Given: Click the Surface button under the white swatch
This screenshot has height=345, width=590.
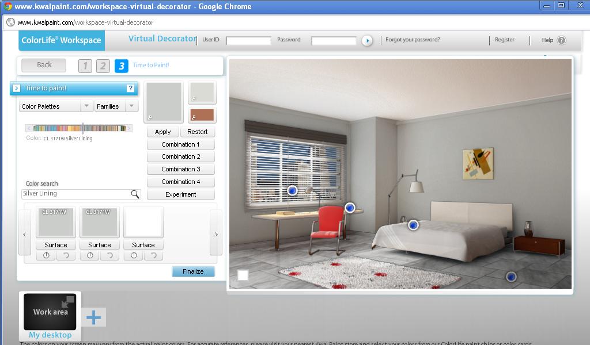Looking at the screenshot, I should [143, 245].
